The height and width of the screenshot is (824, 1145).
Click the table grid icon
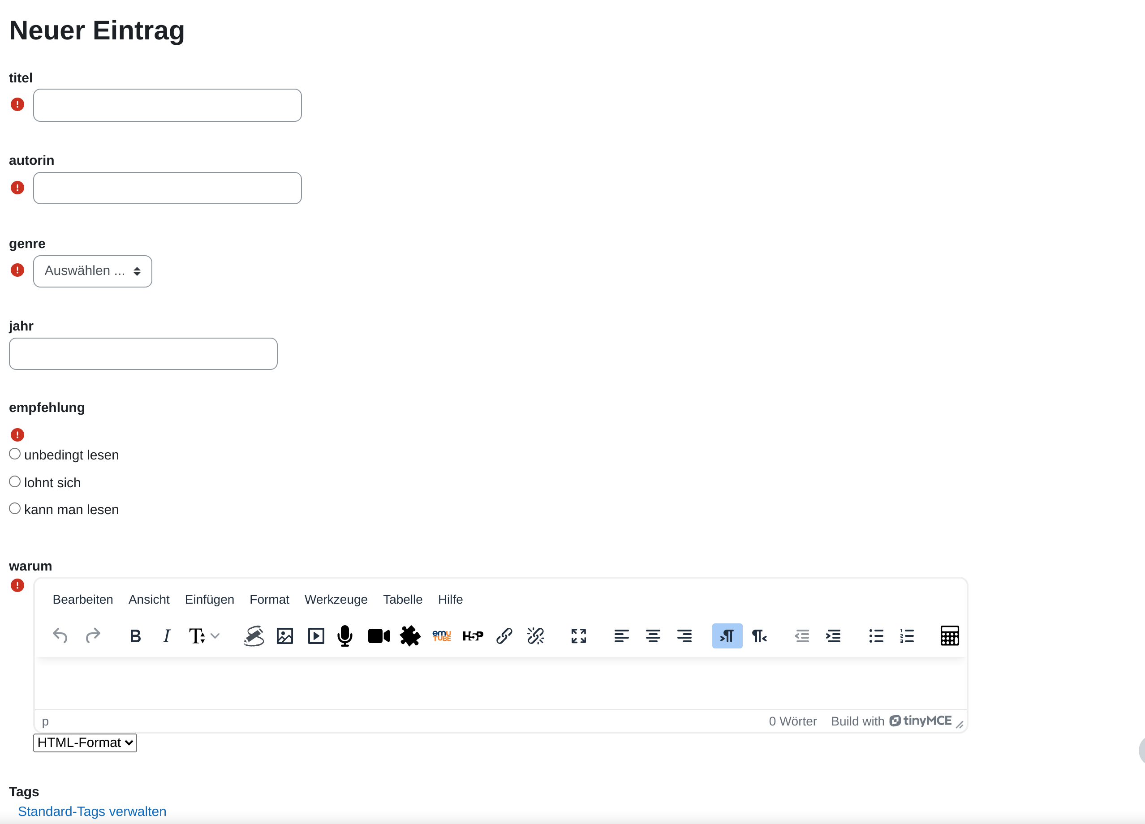tap(950, 636)
